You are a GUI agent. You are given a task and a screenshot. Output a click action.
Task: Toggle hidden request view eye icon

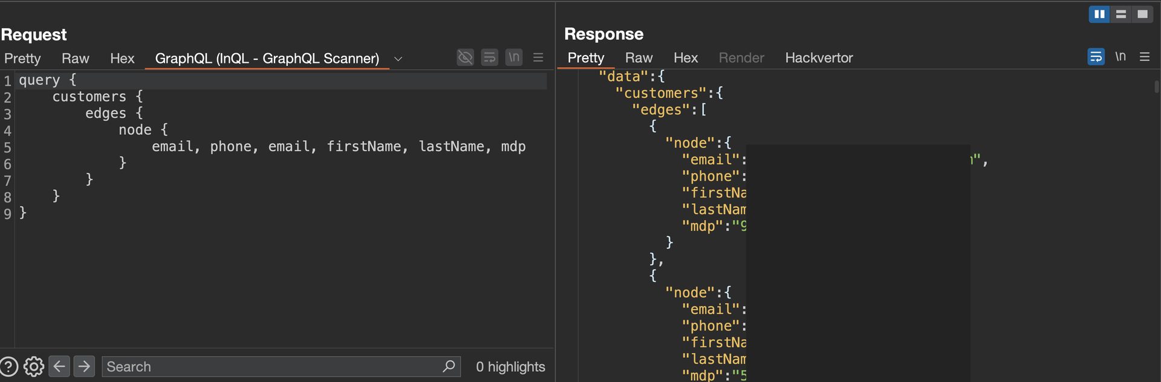pos(465,57)
